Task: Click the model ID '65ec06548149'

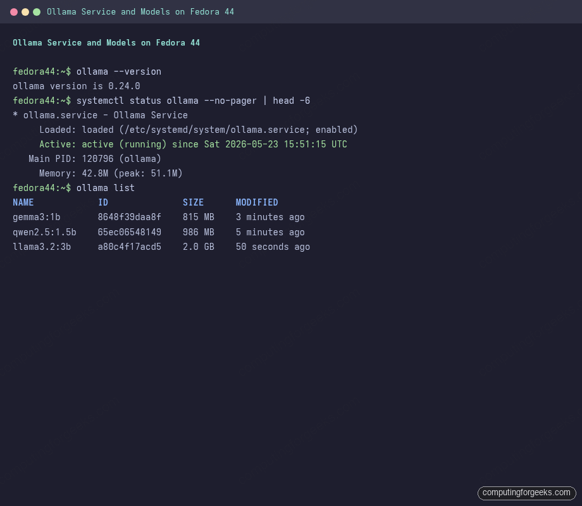Action: click(x=130, y=232)
